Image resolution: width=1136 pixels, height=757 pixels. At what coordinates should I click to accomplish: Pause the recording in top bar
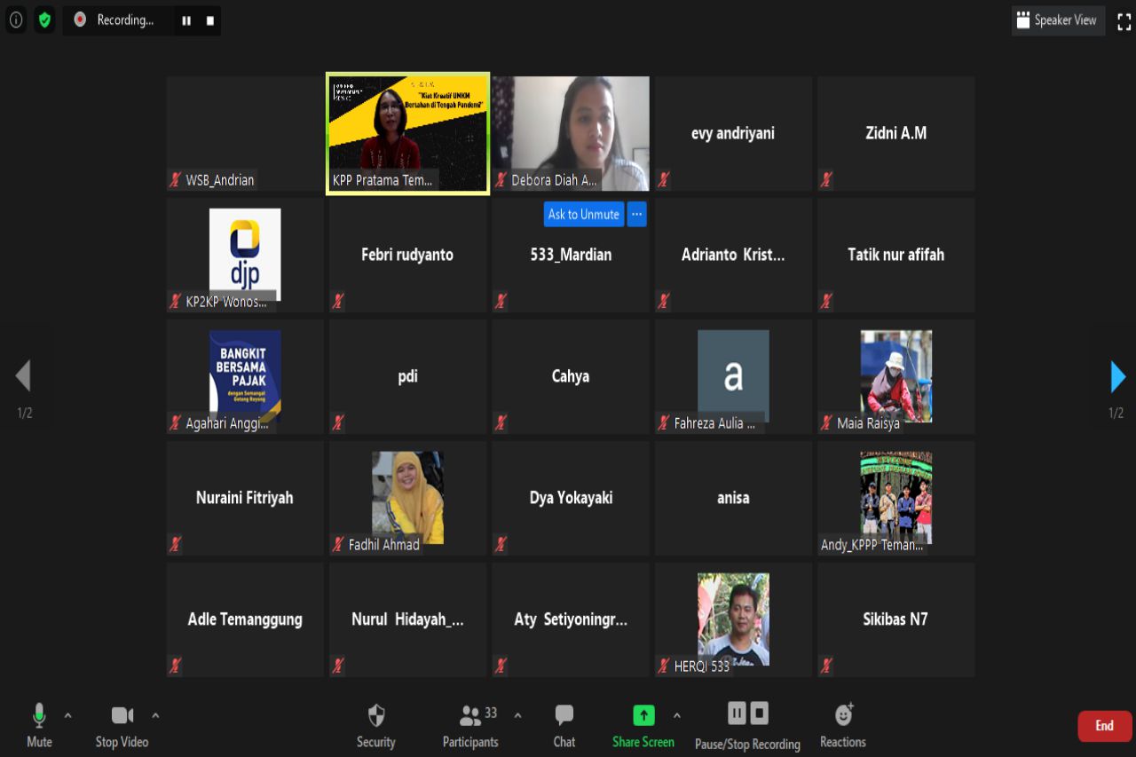pos(186,20)
